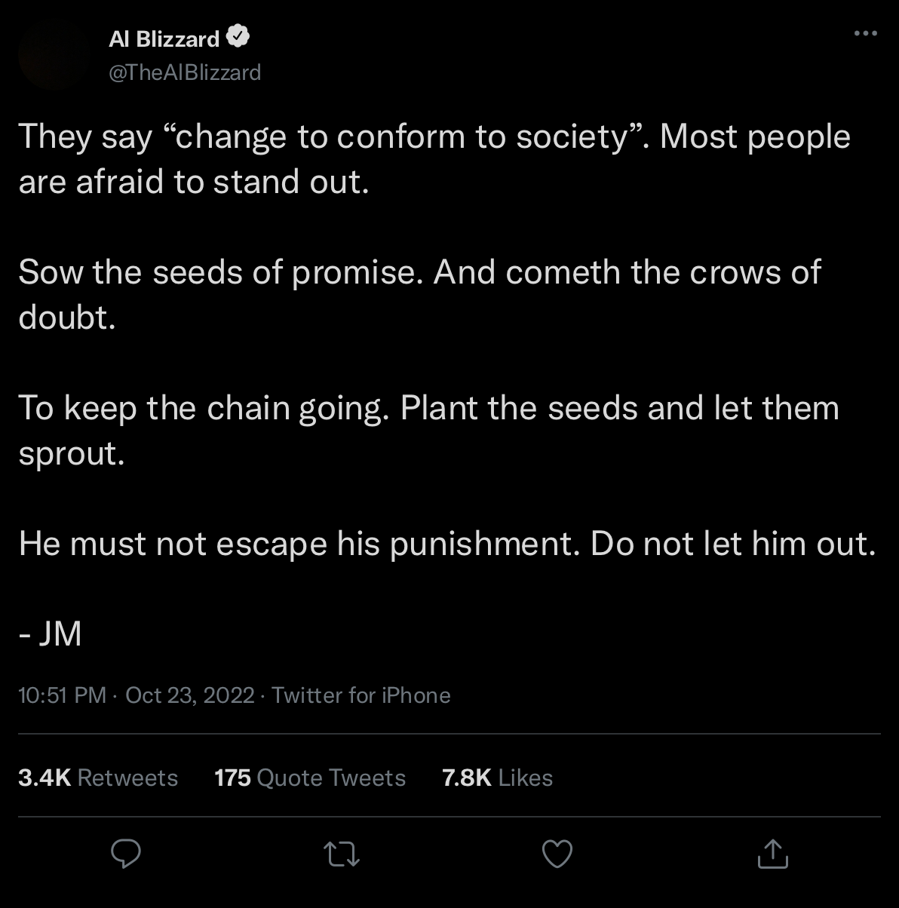The width and height of the screenshot is (899, 908).
Task: Click the "Sow the seeds of promise" paragraph
Action: 419,295
